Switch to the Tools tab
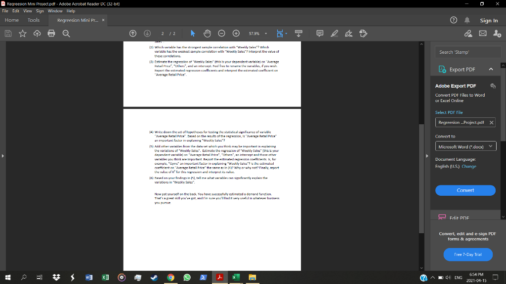This screenshot has height=284, width=506. coord(34,20)
